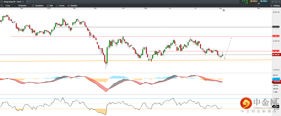Image resolution: width=281 pixels, height=116 pixels.
Task: Click the Sep label on time axis
Action: coord(258,8)
